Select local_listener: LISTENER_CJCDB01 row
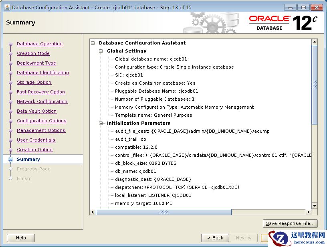Viewport: 327px width, 247px height. 153,195
